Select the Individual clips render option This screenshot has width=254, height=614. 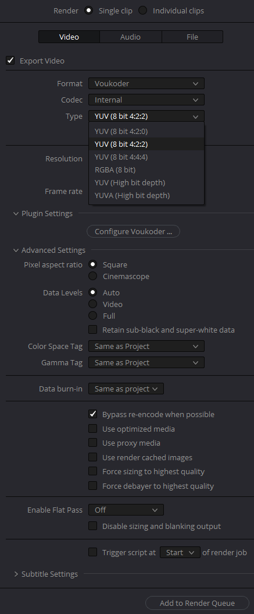(142, 10)
